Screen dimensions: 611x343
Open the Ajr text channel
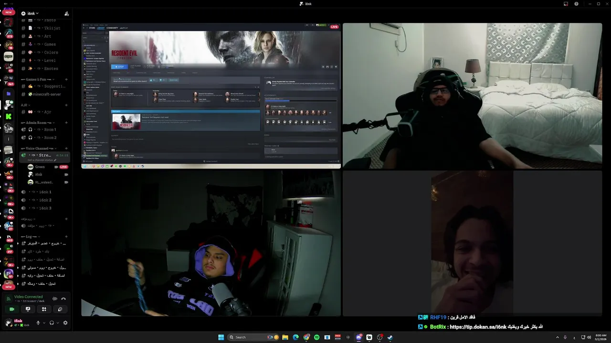coord(45,112)
